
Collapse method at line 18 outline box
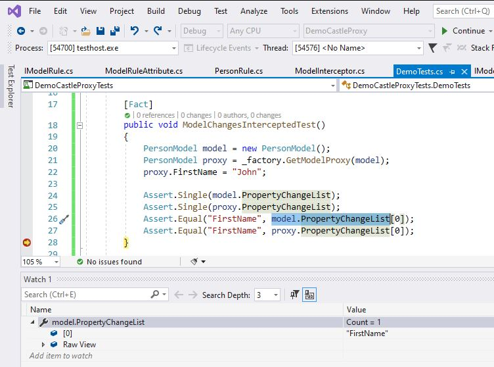(x=79, y=125)
